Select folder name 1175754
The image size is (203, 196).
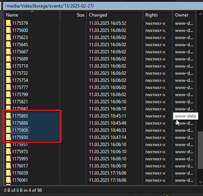click(20, 80)
